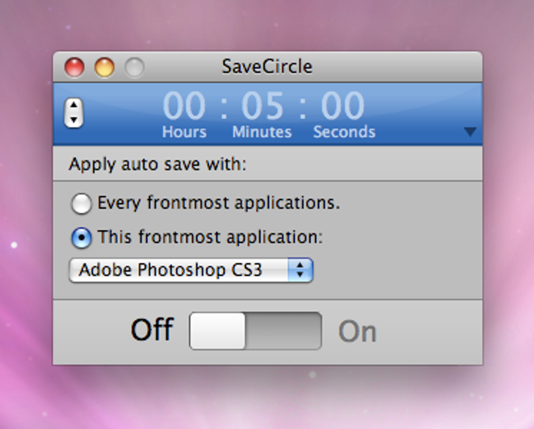
Task: Click the SaveCircle title bar text
Action: click(268, 66)
